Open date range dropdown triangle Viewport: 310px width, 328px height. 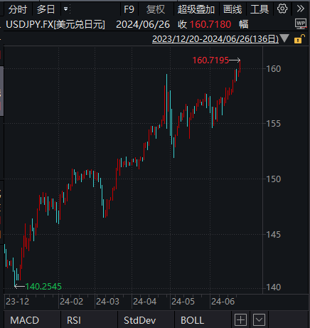[284, 38]
